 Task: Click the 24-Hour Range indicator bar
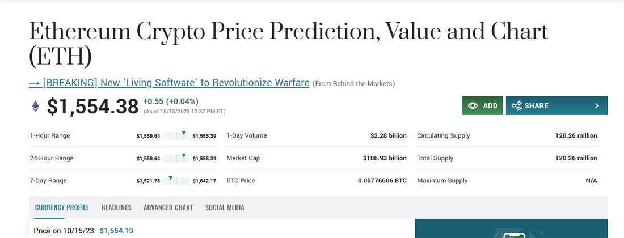(x=176, y=158)
